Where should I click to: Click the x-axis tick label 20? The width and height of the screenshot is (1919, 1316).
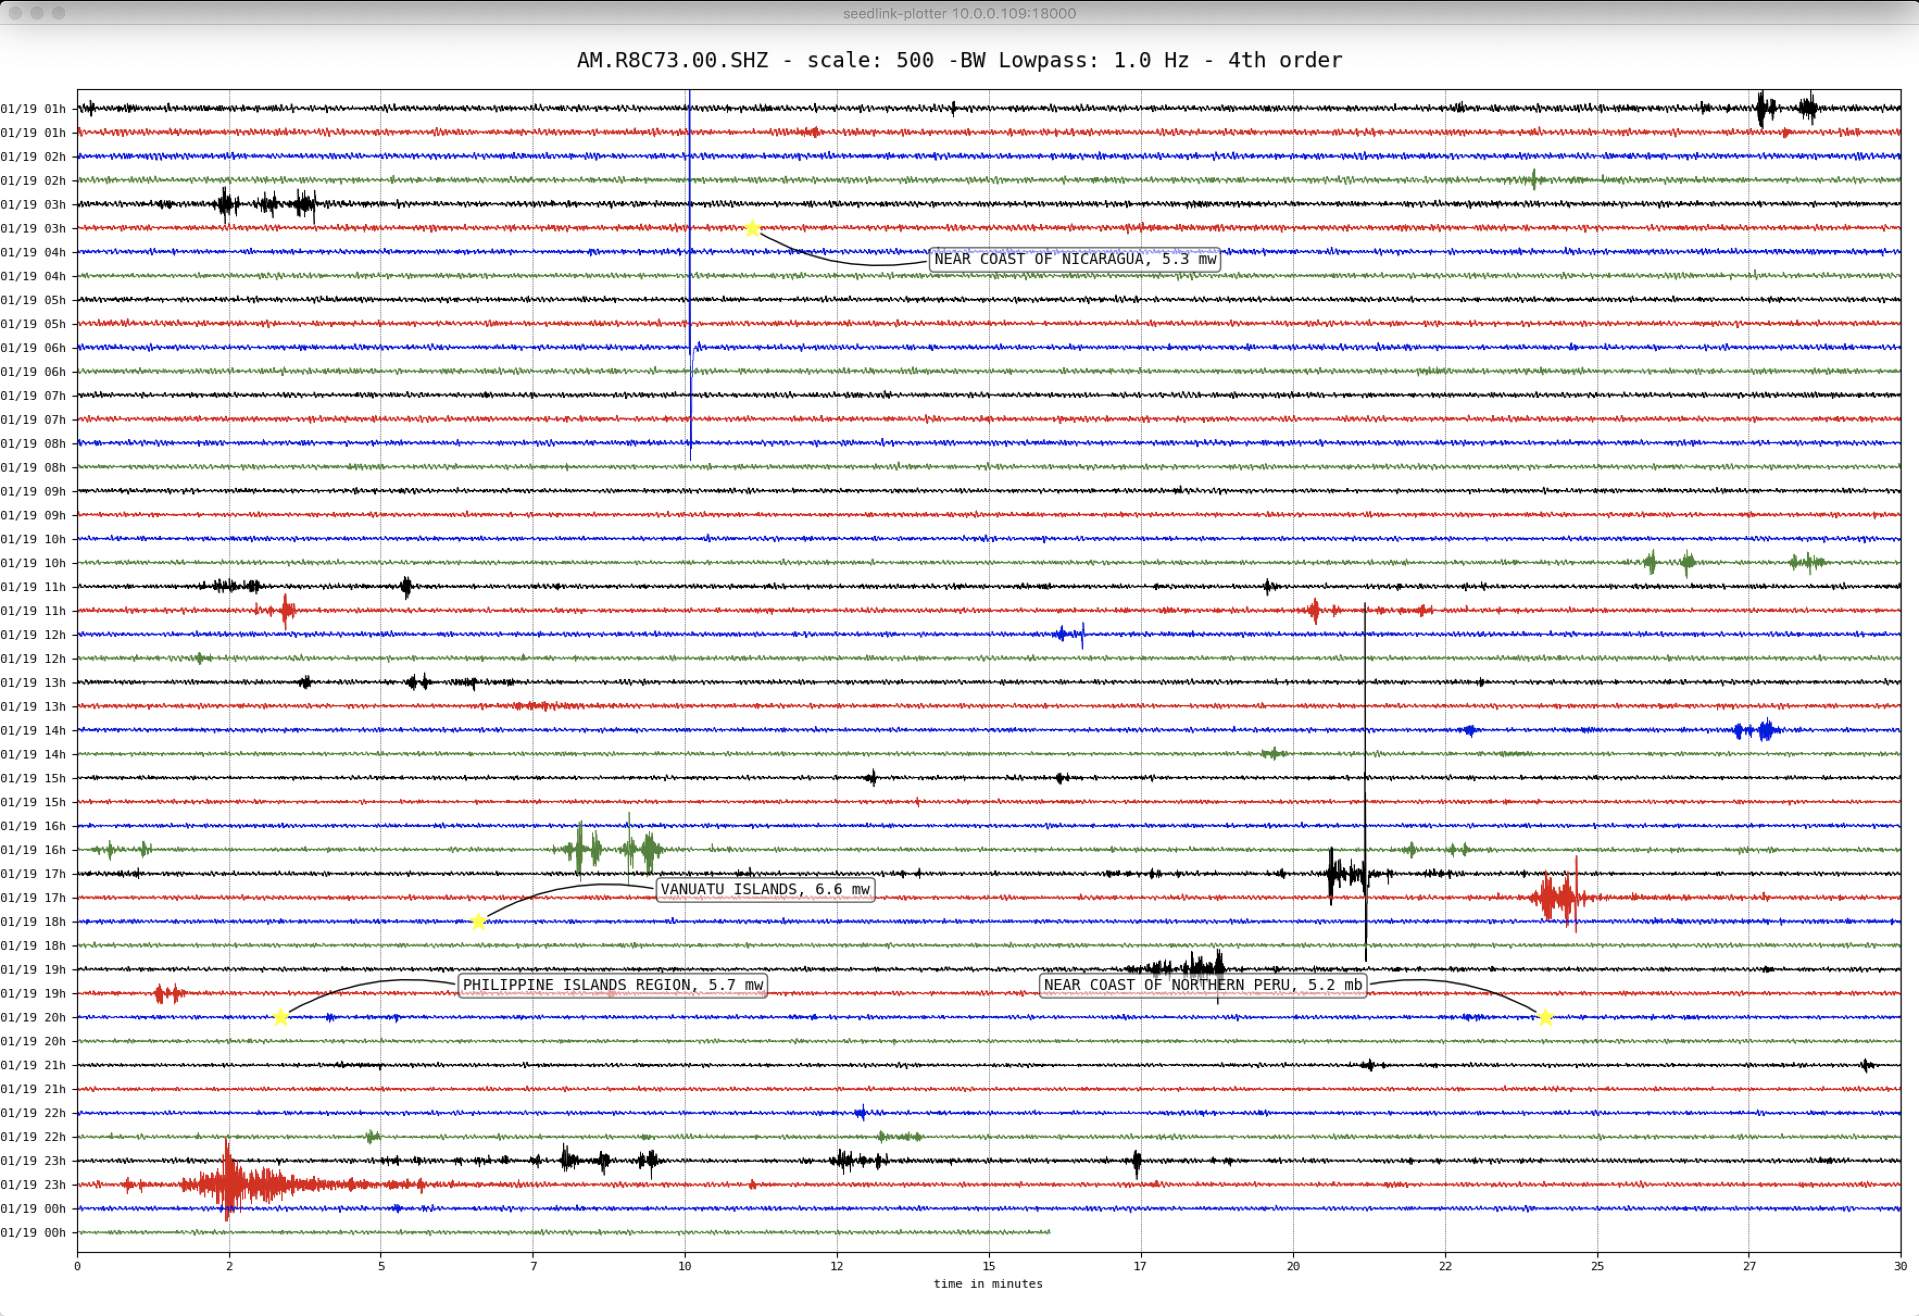pyautogui.click(x=1293, y=1265)
